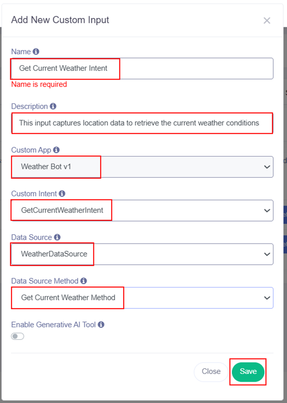The height and width of the screenshot is (403, 287).
Task: Click the info icon beside Data Source
Action: click(57, 237)
